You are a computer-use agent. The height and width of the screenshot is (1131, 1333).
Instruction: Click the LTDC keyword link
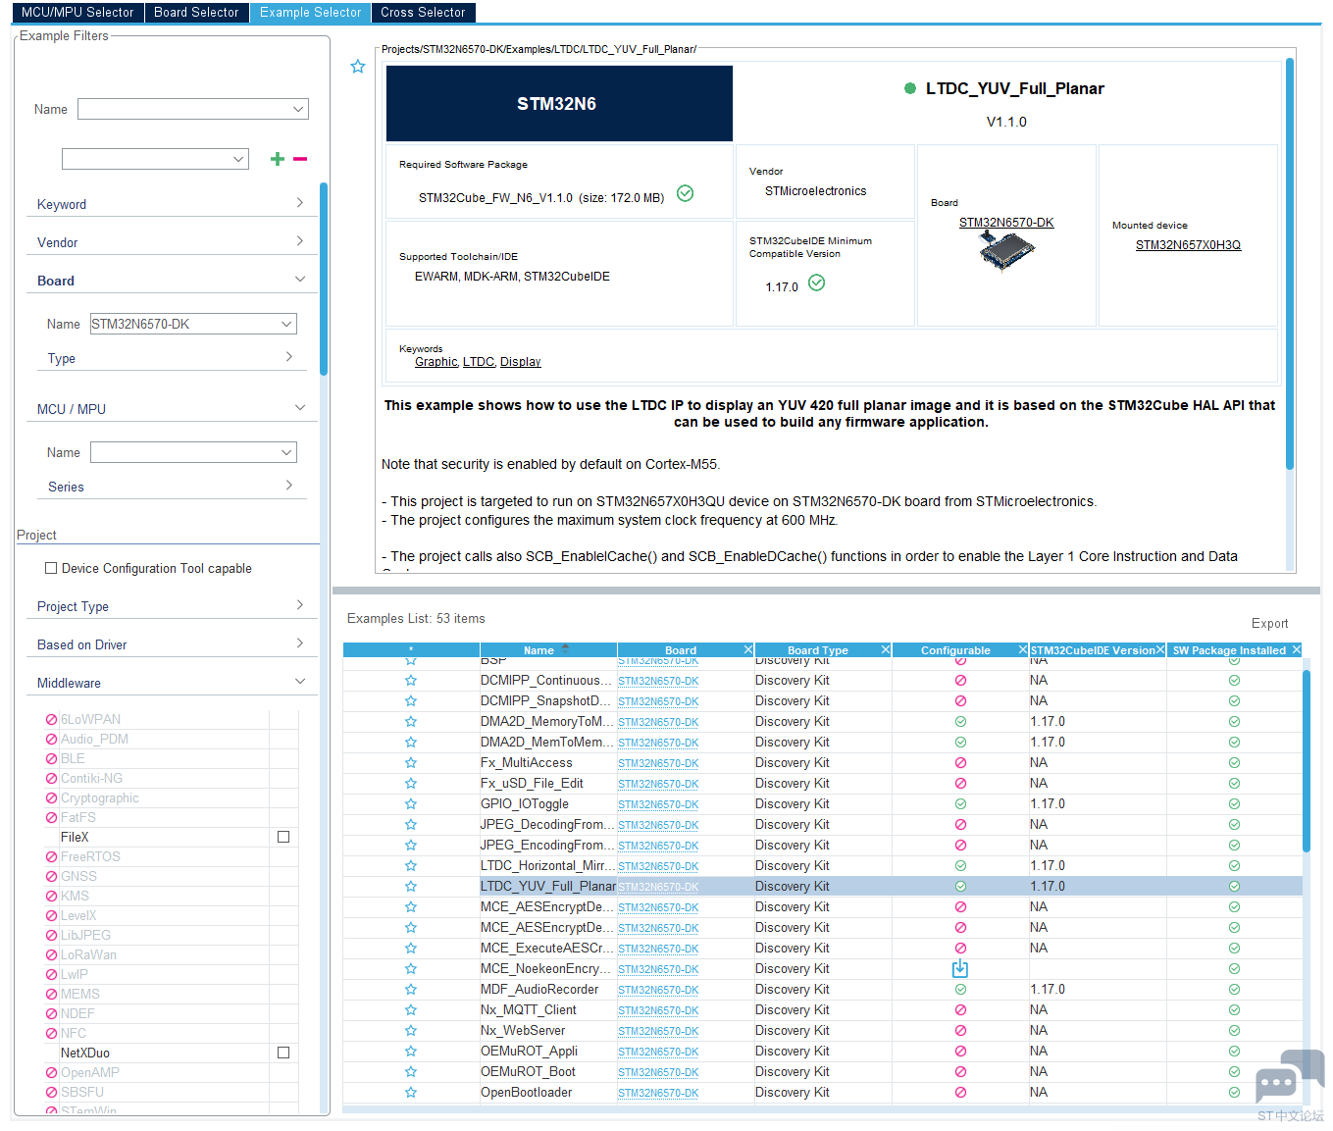(x=479, y=362)
